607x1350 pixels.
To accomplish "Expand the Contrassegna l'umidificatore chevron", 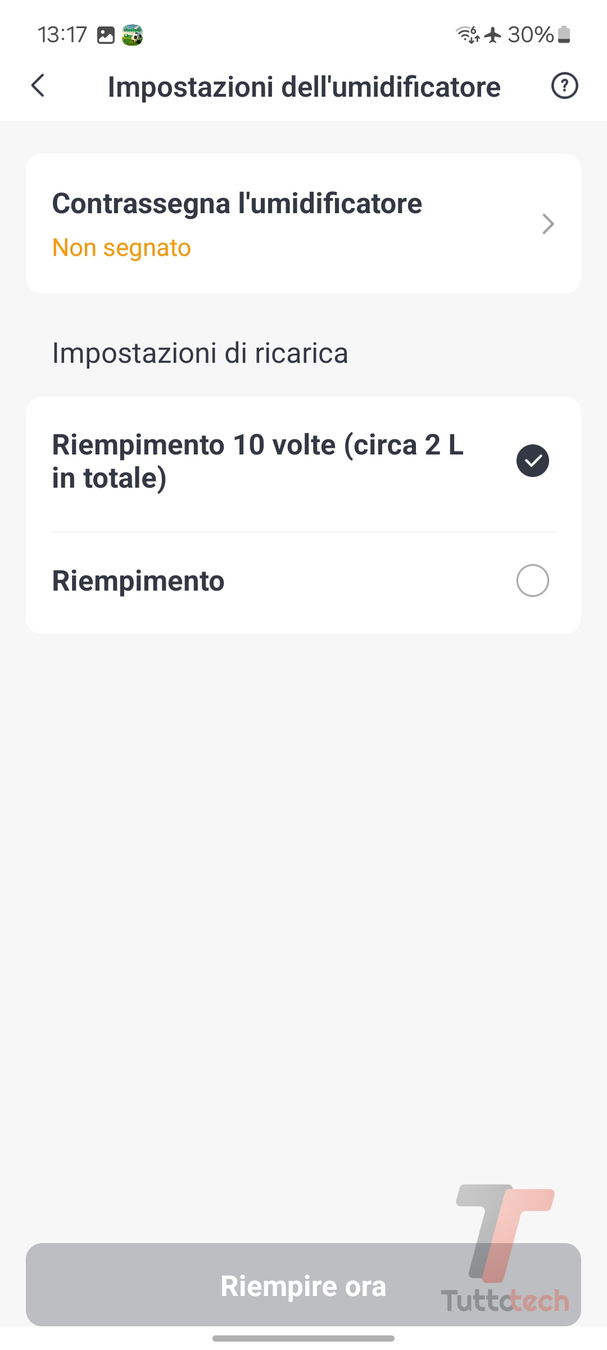I will (x=548, y=224).
